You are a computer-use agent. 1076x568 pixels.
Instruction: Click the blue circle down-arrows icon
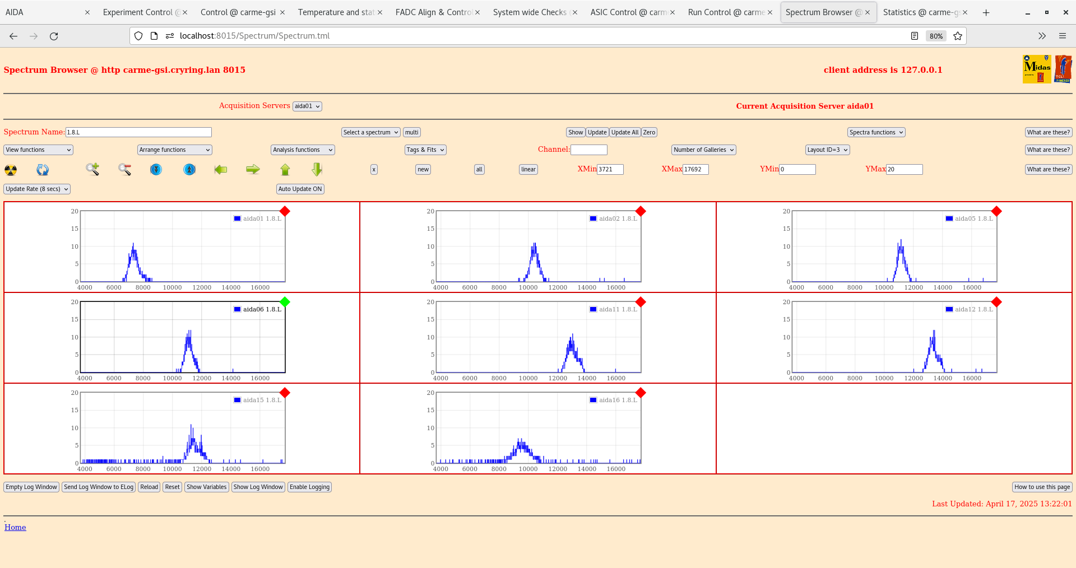pyautogui.click(x=156, y=169)
